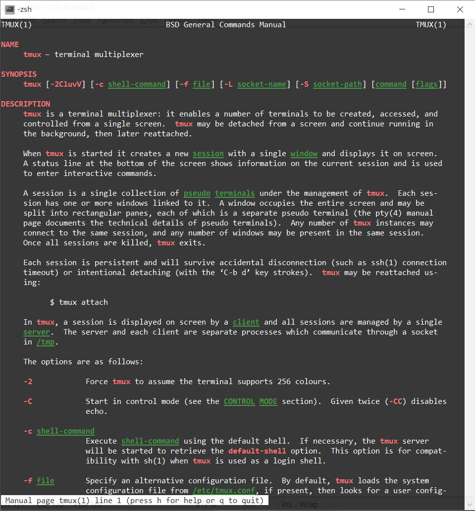Click the underlined word session in the description

208,154
